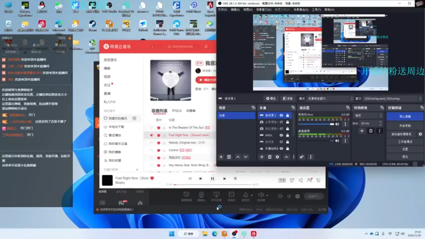Open 发现音乐 in music sidebar

point(110,60)
